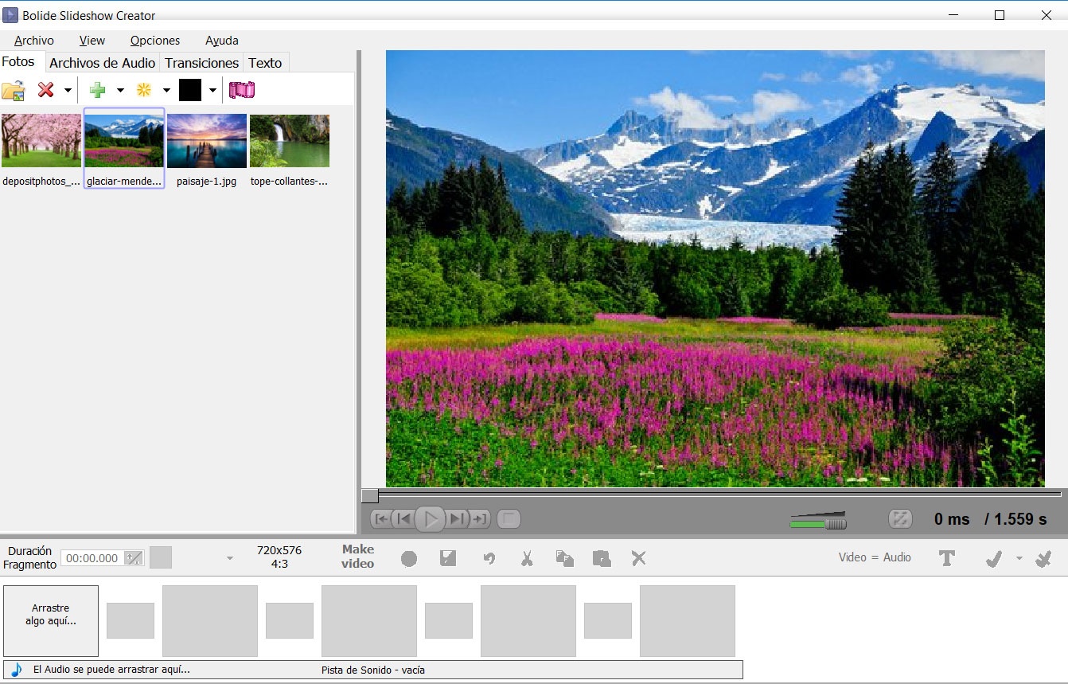
Task: Maximize the Bolide Slideshow Creator window
Action: [1000, 15]
